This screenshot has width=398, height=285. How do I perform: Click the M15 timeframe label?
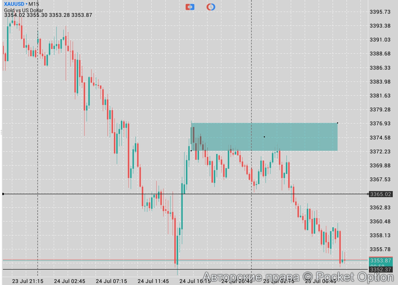[34, 4]
